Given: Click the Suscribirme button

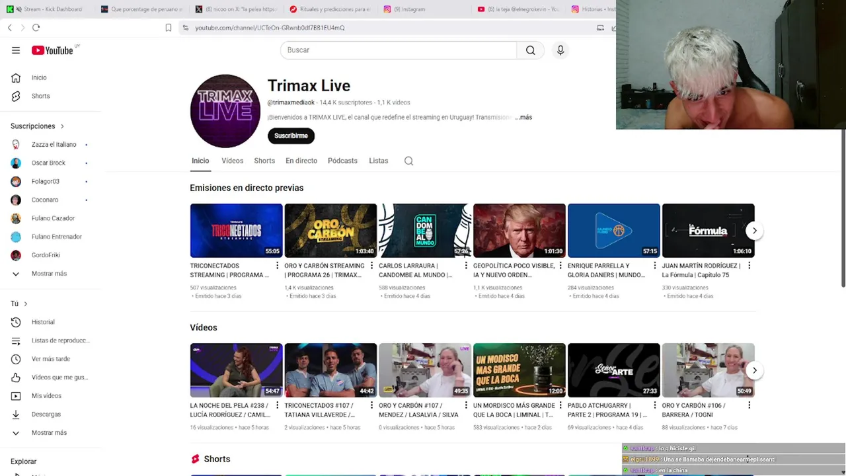Looking at the screenshot, I should coord(291,136).
